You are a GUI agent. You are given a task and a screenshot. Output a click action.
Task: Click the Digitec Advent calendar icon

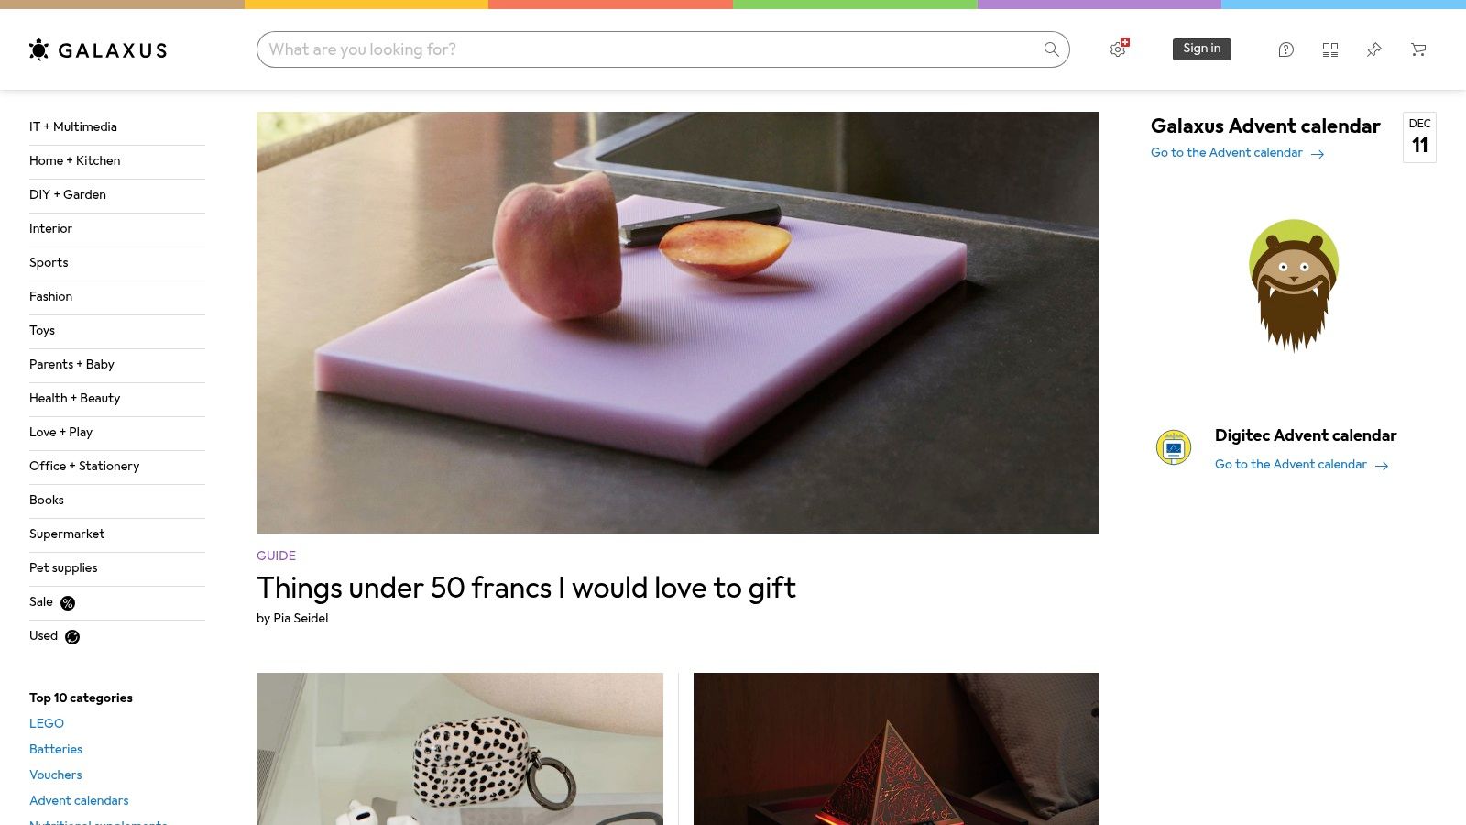click(x=1174, y=447)
